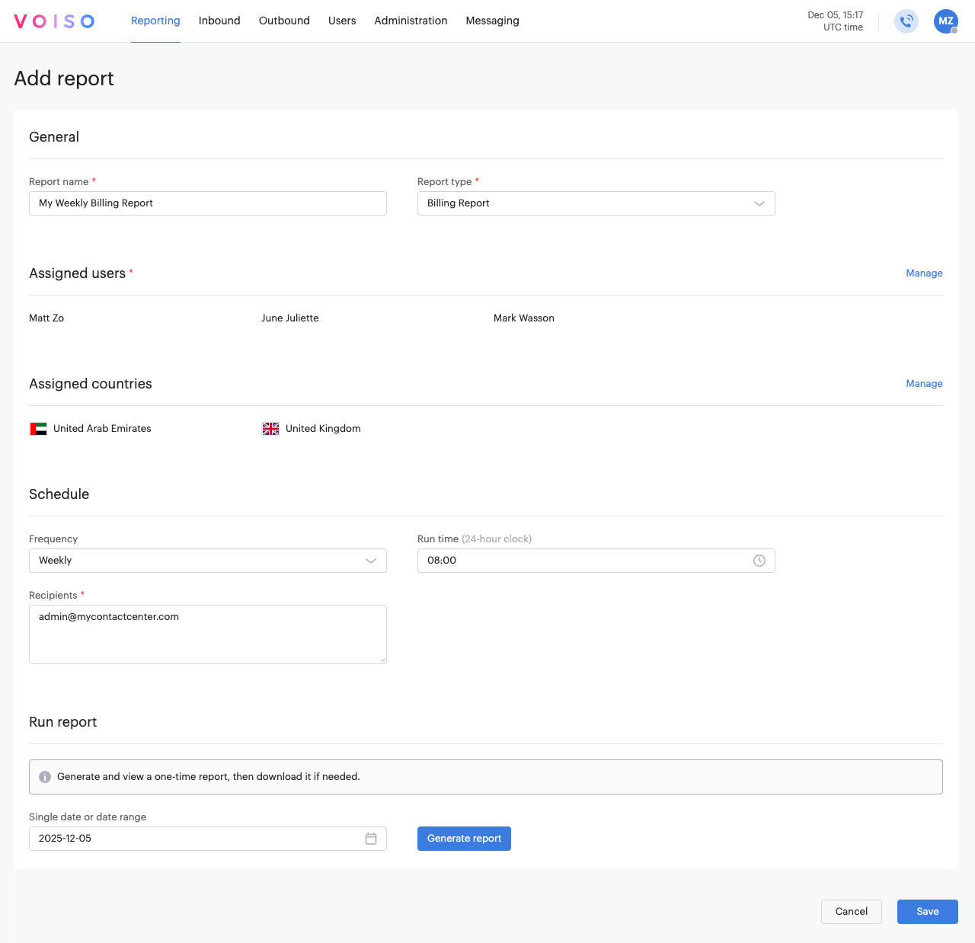Open the calendar icon in the date field
975x943 pixels.
371,838
